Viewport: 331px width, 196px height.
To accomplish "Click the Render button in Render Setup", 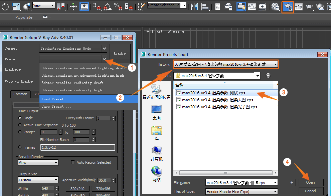I will (x=120, y=54).
